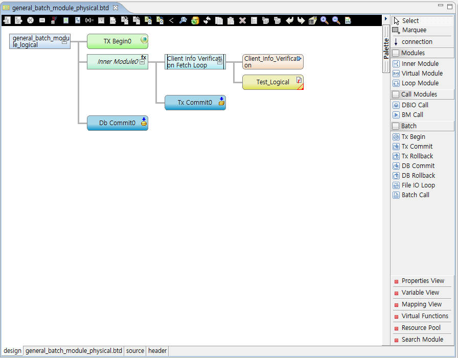Image resolution: width=458 pixels, height=358 pixels.
Task: Click the Undo arrow icon
Action: [290, 20]
